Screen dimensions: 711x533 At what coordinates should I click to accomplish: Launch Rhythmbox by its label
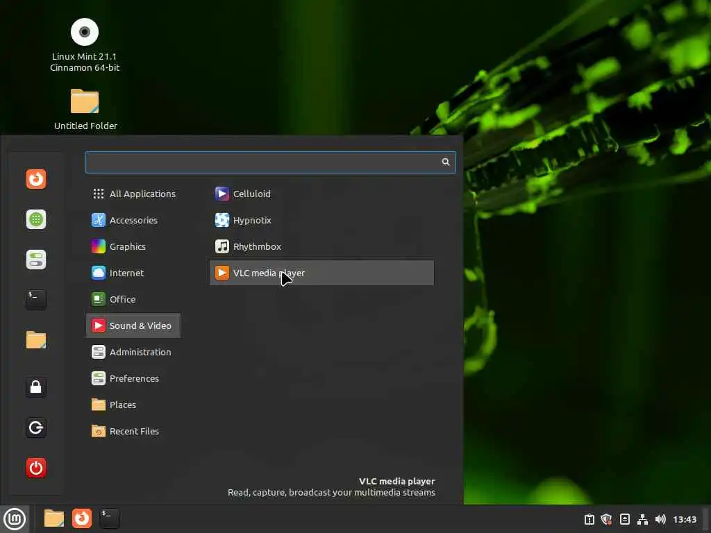(x=257, y=246)
